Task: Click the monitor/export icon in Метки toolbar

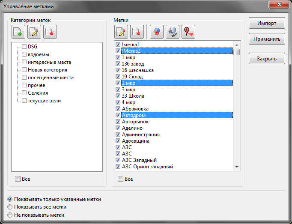Action: (x=172, y=31)
